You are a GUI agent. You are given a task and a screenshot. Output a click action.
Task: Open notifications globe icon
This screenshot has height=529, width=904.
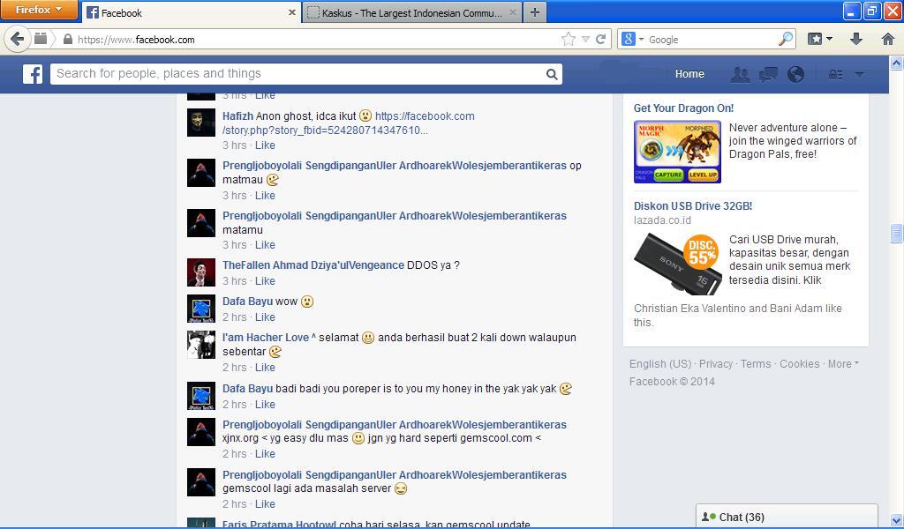coord(795,74)
